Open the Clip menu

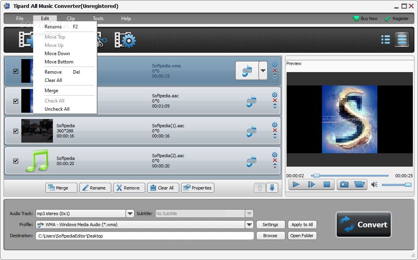tap(71, 19)
